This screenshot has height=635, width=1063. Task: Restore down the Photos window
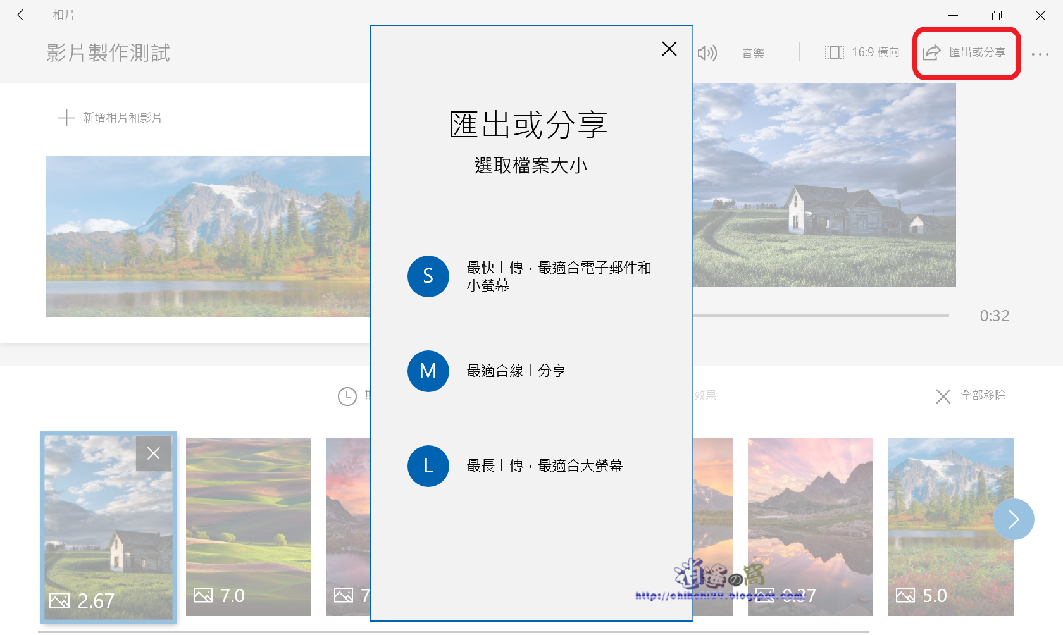tap(997, 15)
